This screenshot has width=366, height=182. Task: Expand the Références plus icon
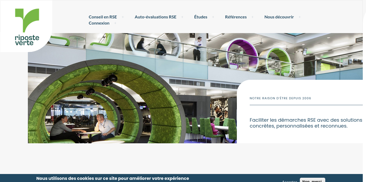252,17
